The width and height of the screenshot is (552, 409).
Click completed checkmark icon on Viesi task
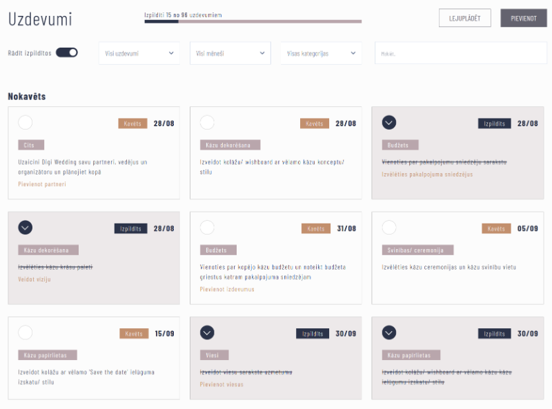207,333
